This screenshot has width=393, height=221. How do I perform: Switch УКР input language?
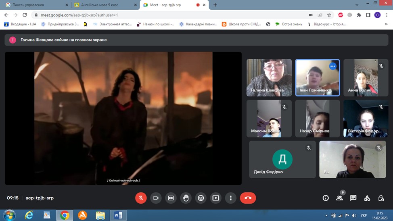tap(364, 215)
